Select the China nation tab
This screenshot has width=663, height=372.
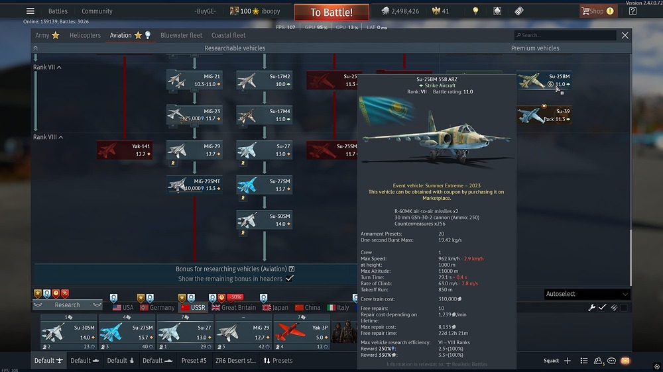(x=308, y=307)
